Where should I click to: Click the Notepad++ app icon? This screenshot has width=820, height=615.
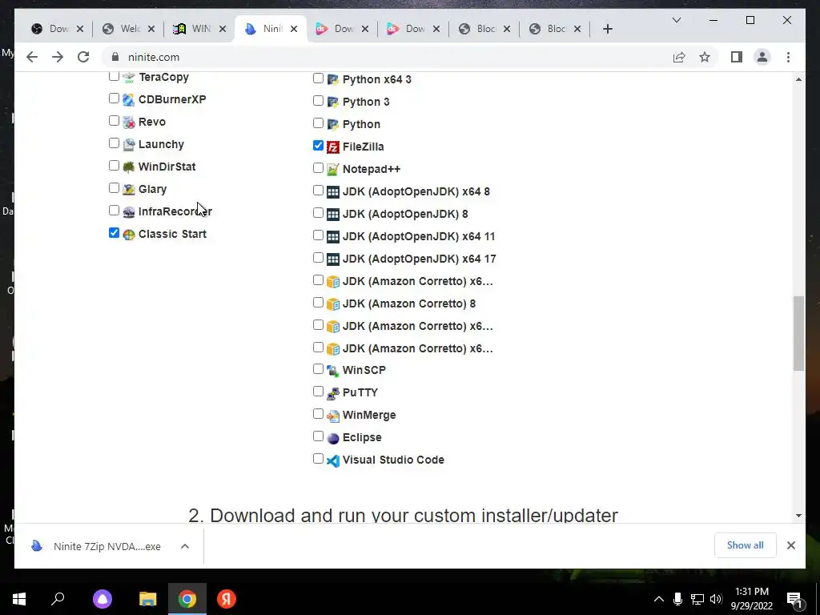tap(332, 170)
